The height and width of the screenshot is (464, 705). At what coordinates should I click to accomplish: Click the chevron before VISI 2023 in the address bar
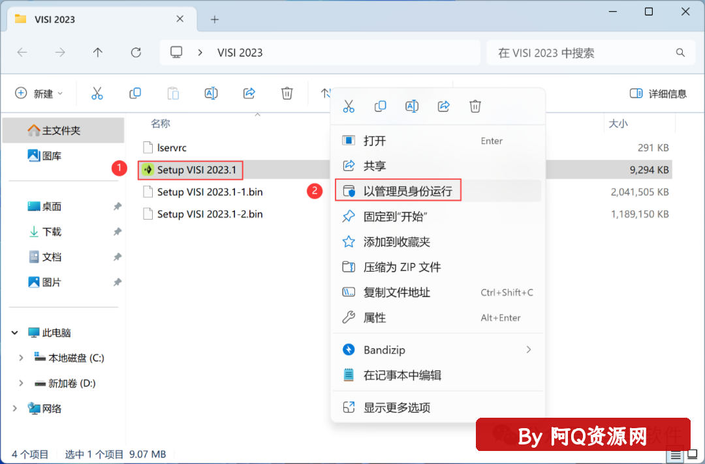tap(200, 53)
